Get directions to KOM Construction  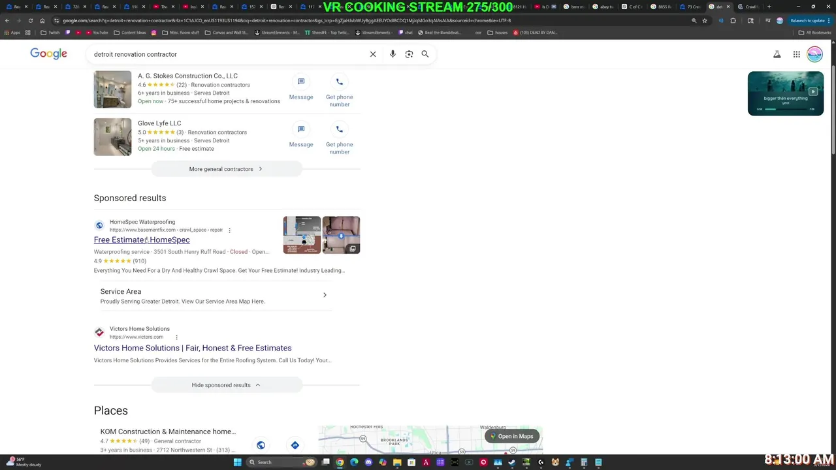295,445
